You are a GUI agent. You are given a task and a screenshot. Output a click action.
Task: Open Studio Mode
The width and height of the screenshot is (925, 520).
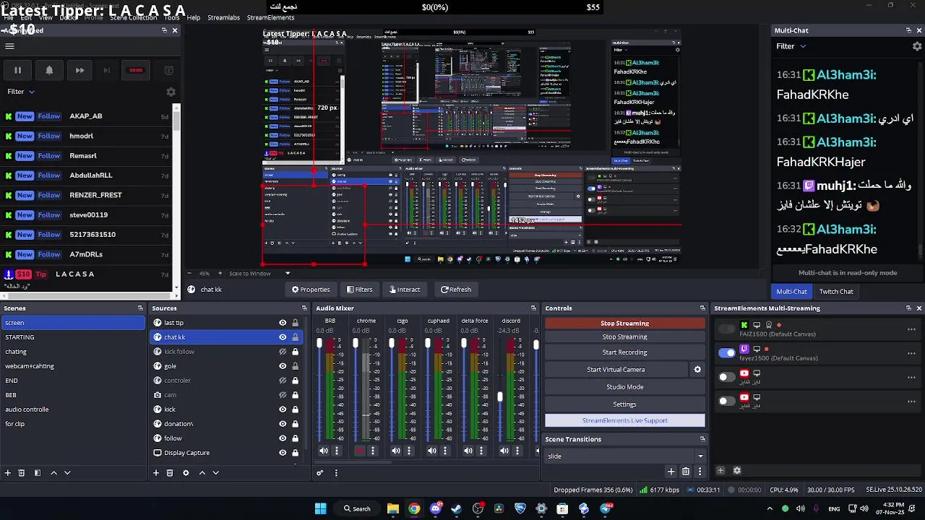coord(625,386)
